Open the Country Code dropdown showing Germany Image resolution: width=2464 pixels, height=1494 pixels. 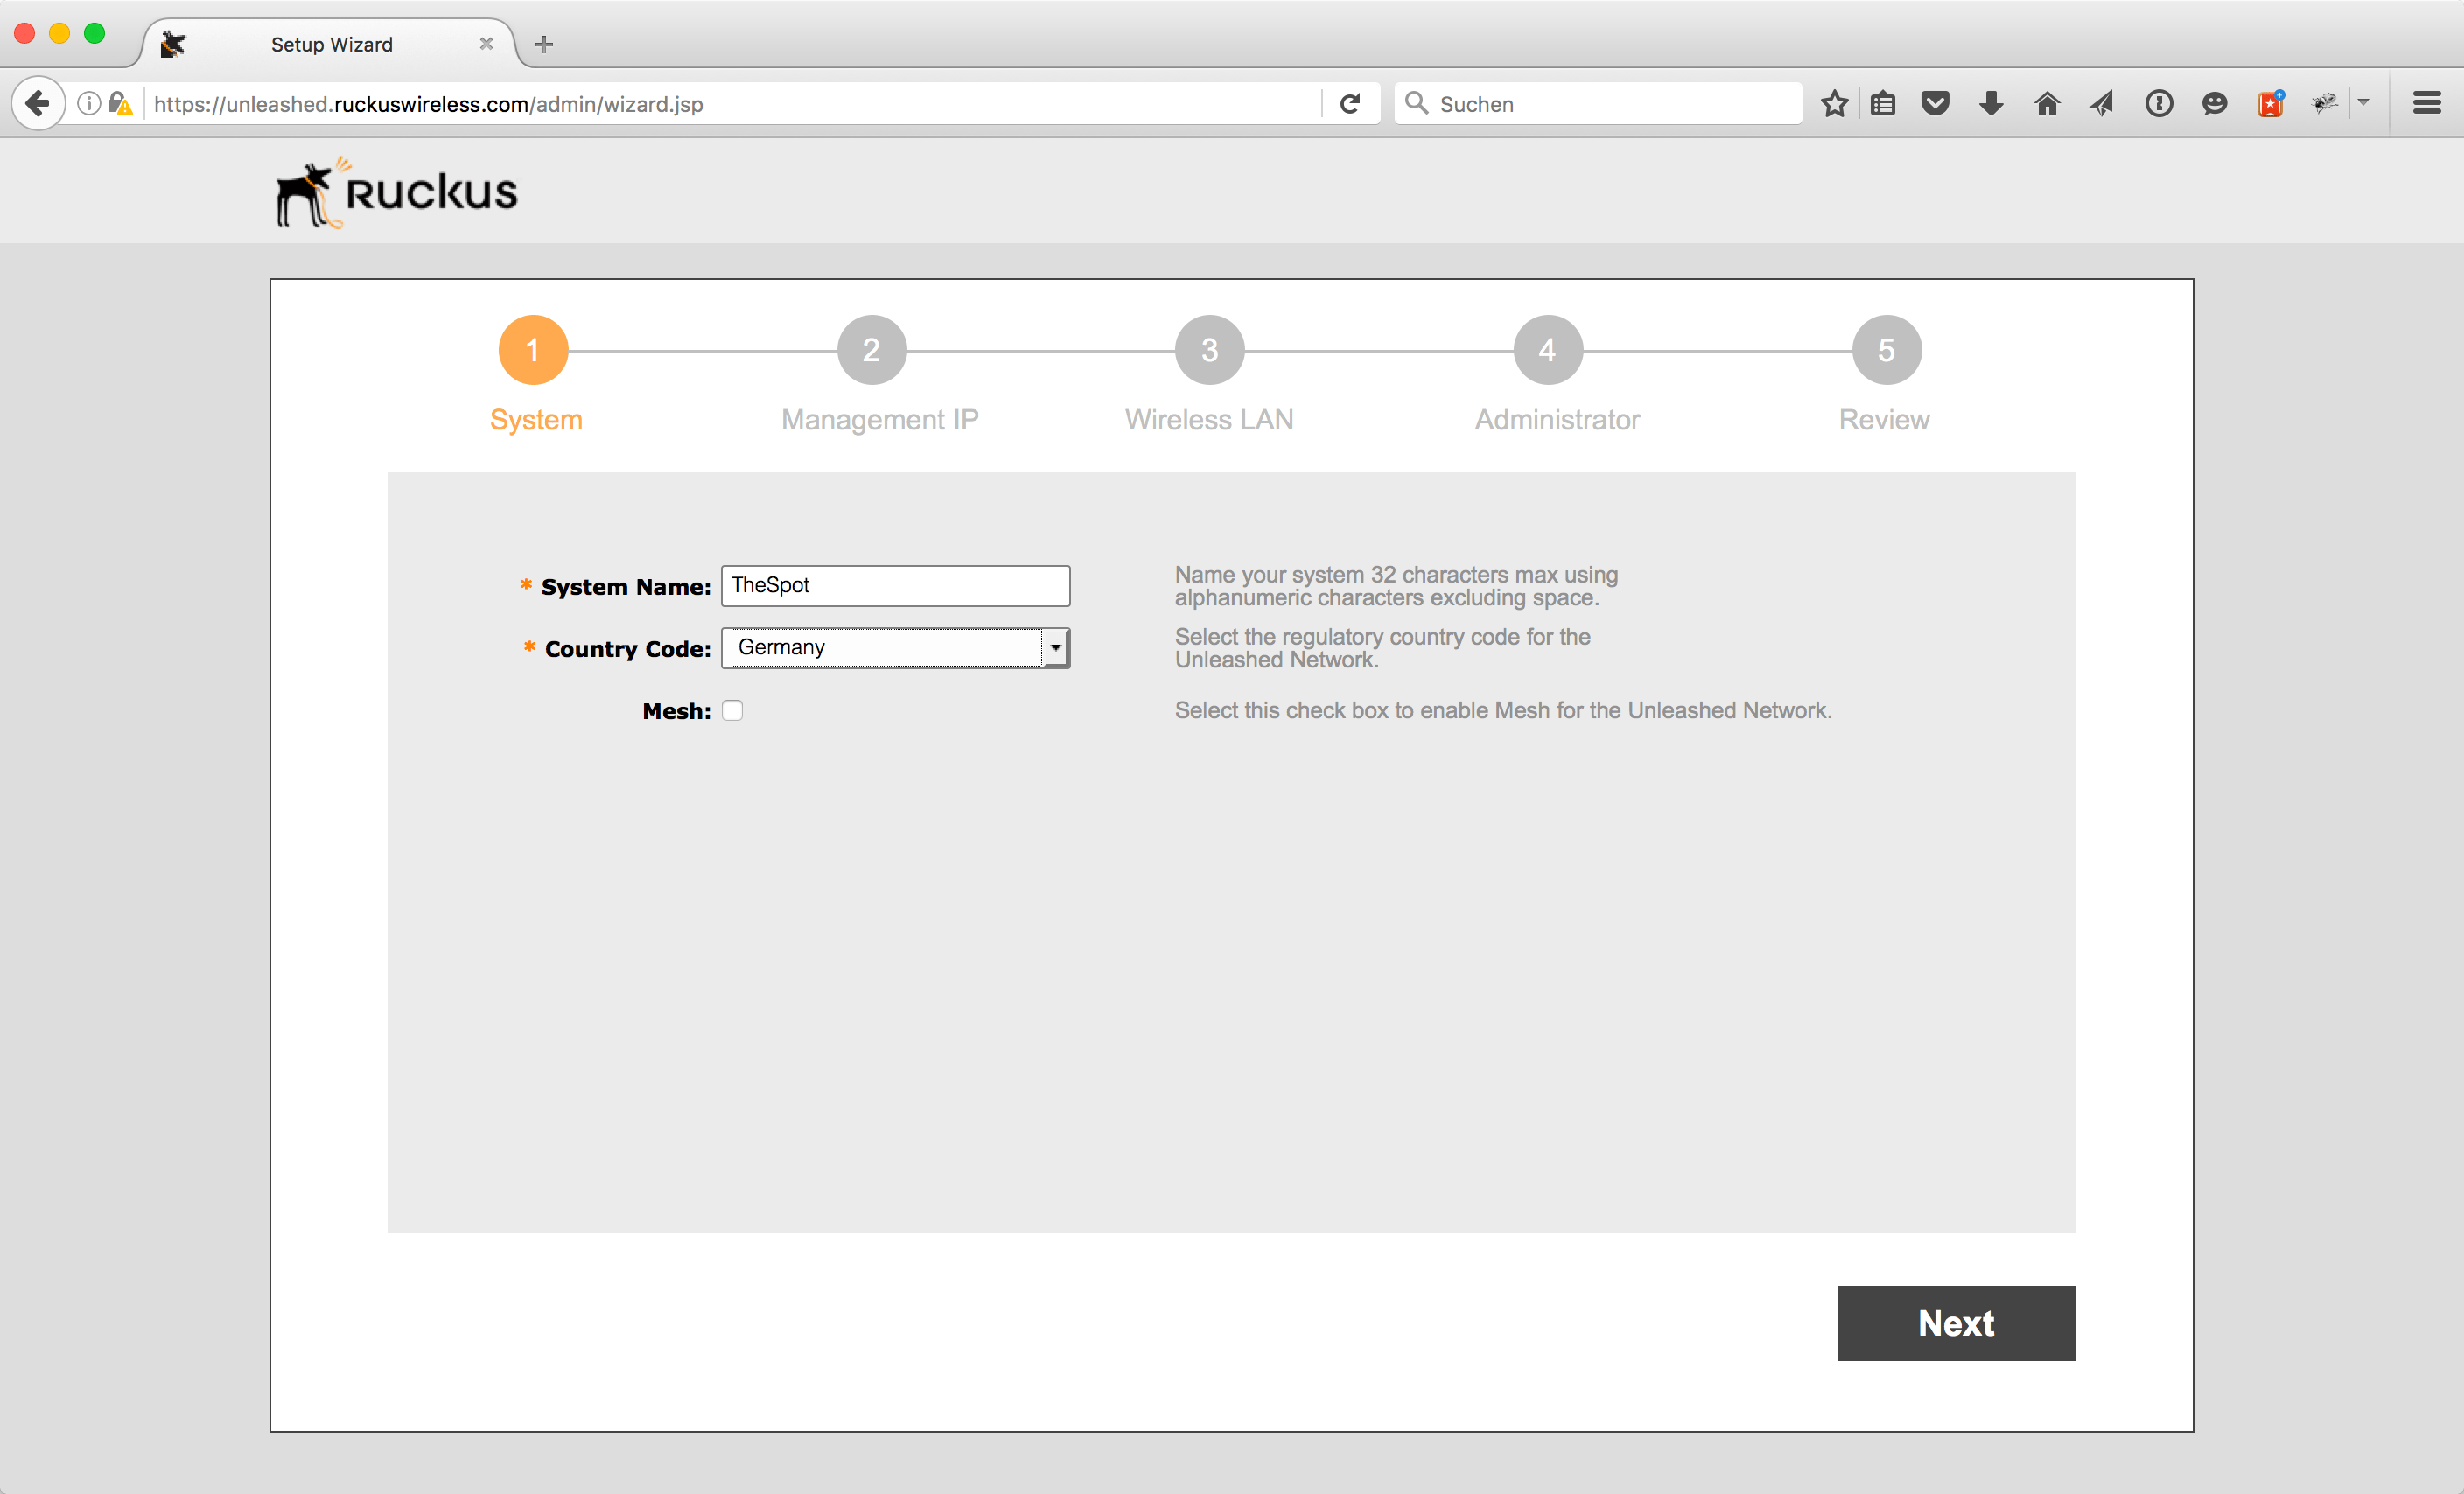[x=895, y=647]
